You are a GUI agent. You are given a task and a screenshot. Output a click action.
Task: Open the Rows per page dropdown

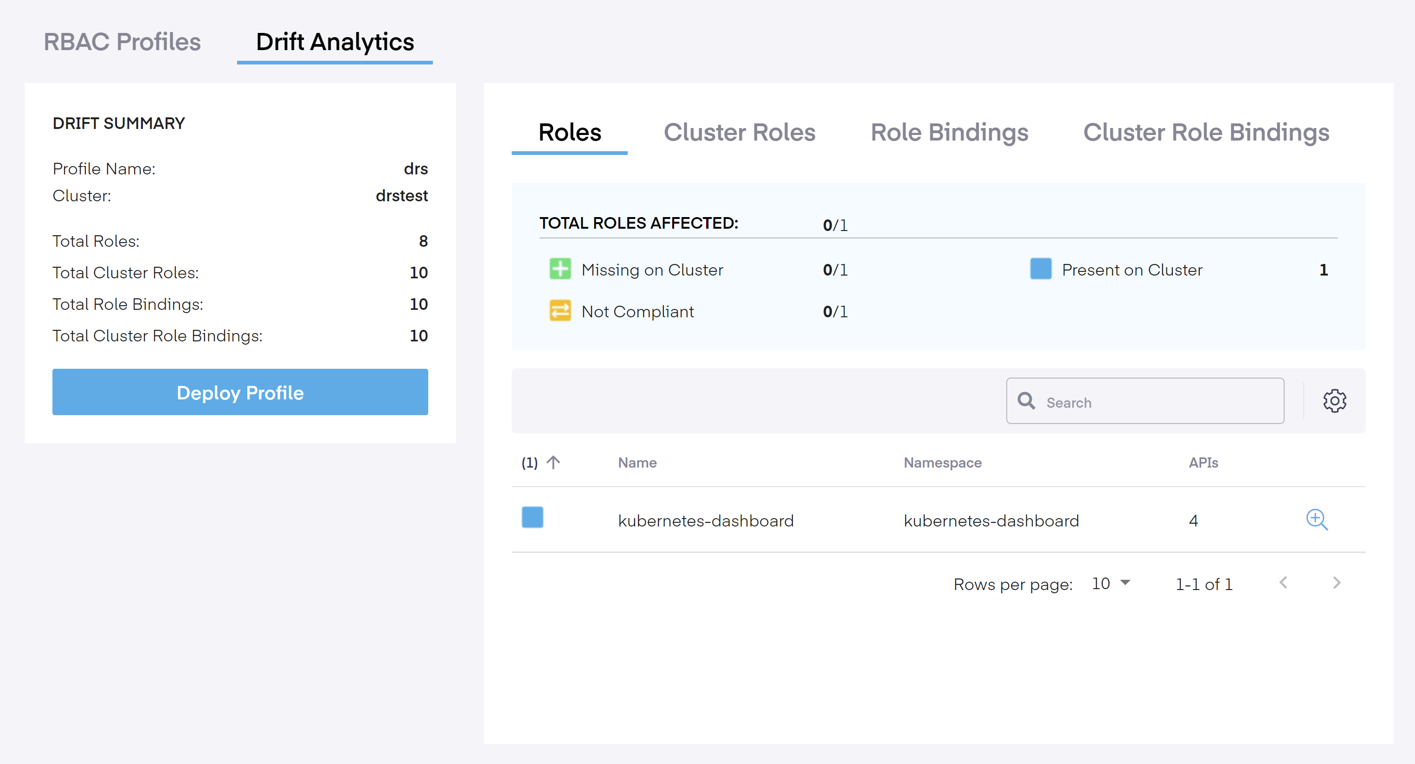click(x=1111, y=583)
